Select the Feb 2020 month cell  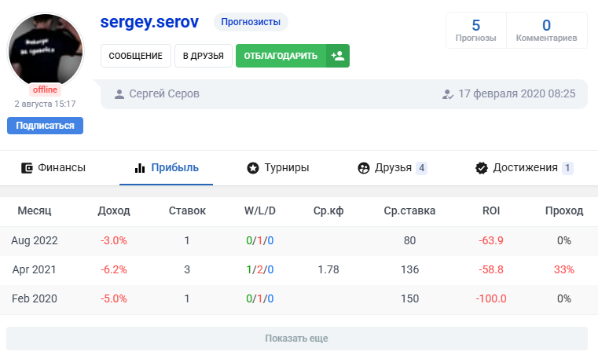(x=35, y=298)
